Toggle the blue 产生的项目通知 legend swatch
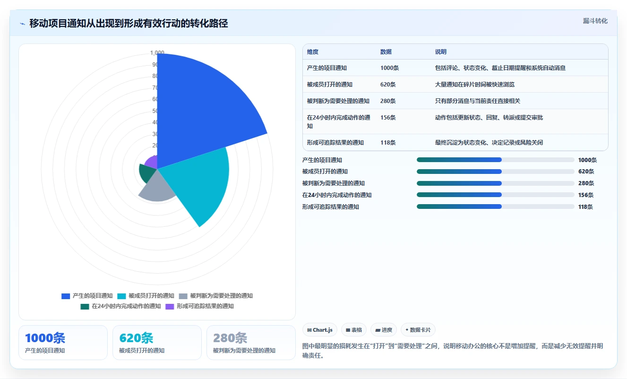This screenshot has width=627, height=379. pyautogui.click(x=66, y=296)
